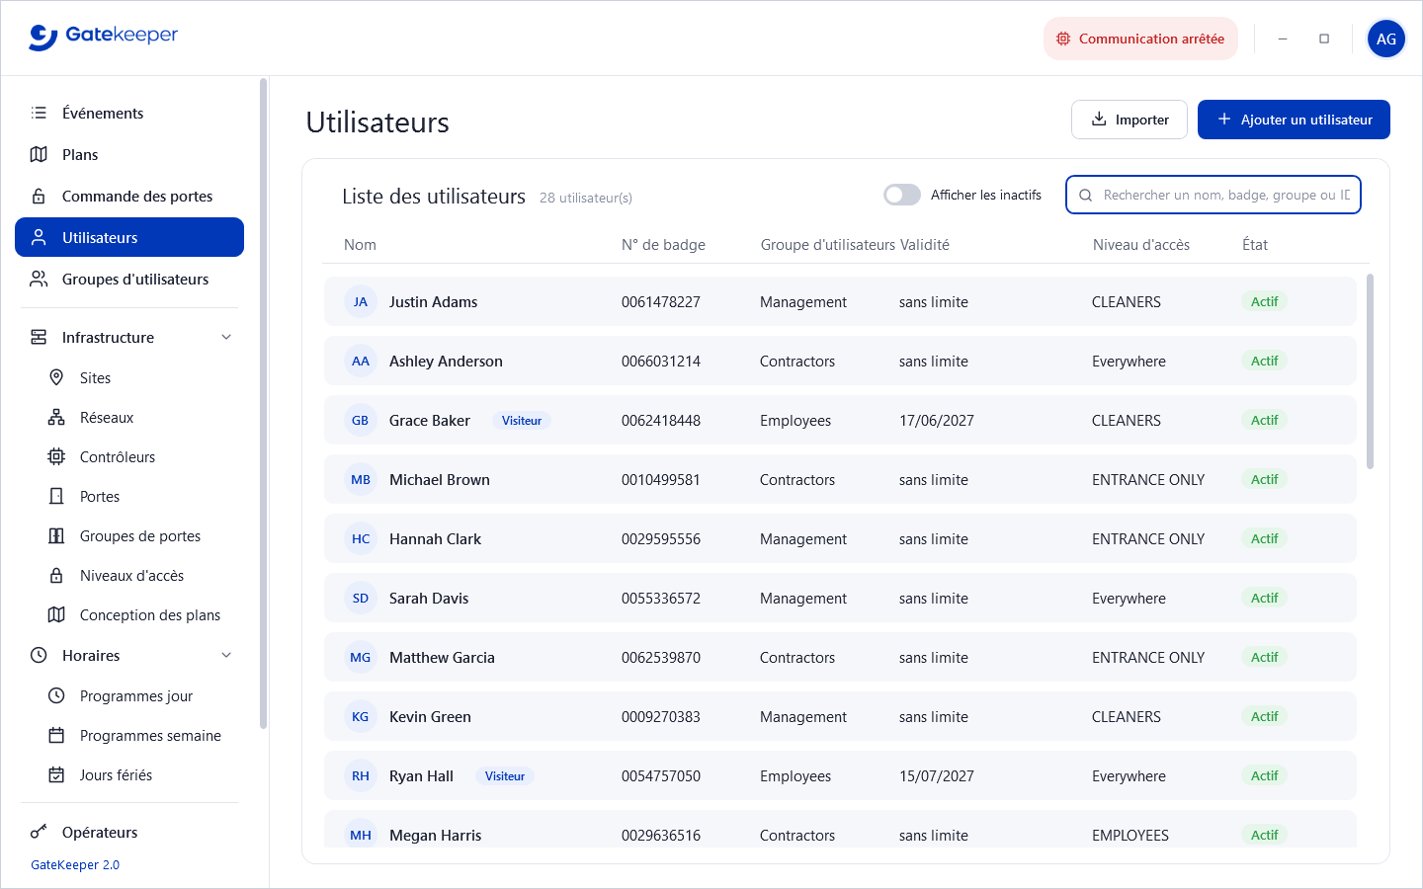Viewport: 1423px width, 889px height.
Task: Click the Groupes d'utilisateurs people icon
Action: [x=39, y=279]
